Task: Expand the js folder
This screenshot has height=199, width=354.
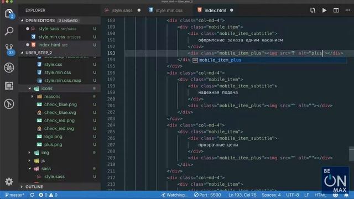Action: pyautogui.click(x=43, y=161)
